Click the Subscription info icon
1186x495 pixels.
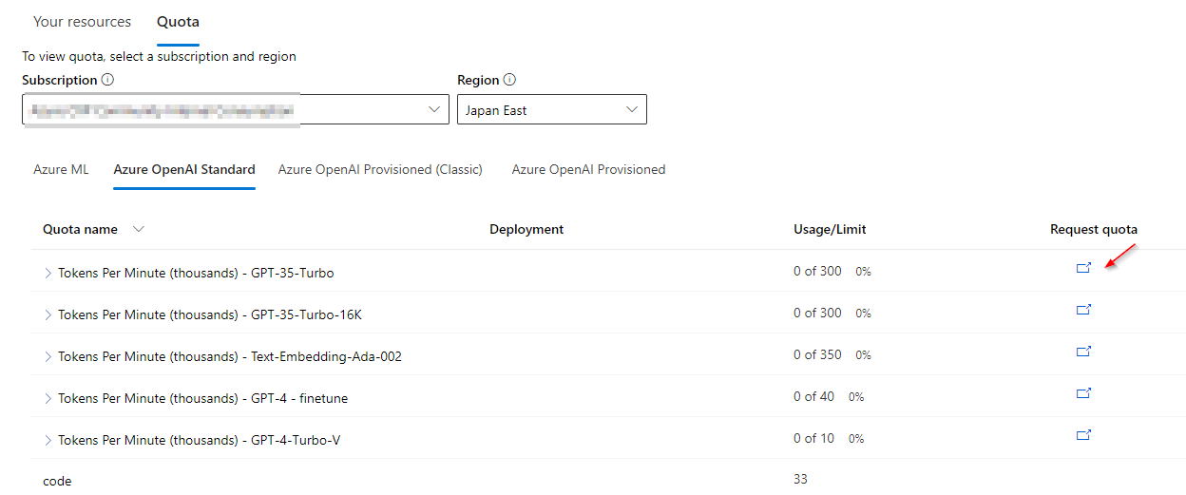107,81
